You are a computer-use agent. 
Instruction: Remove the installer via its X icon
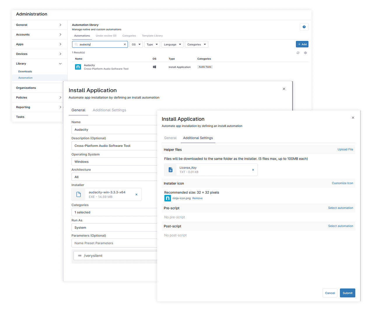[x=136, y=194]
